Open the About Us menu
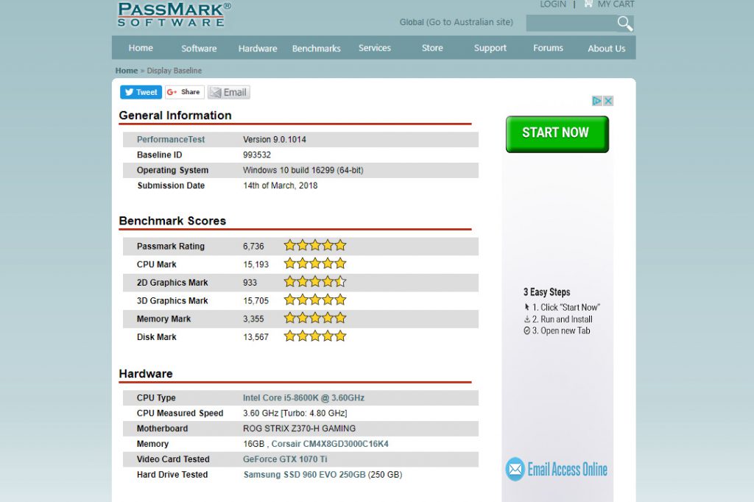Viewport: 754px width, 502px height. tap(607, 48)
